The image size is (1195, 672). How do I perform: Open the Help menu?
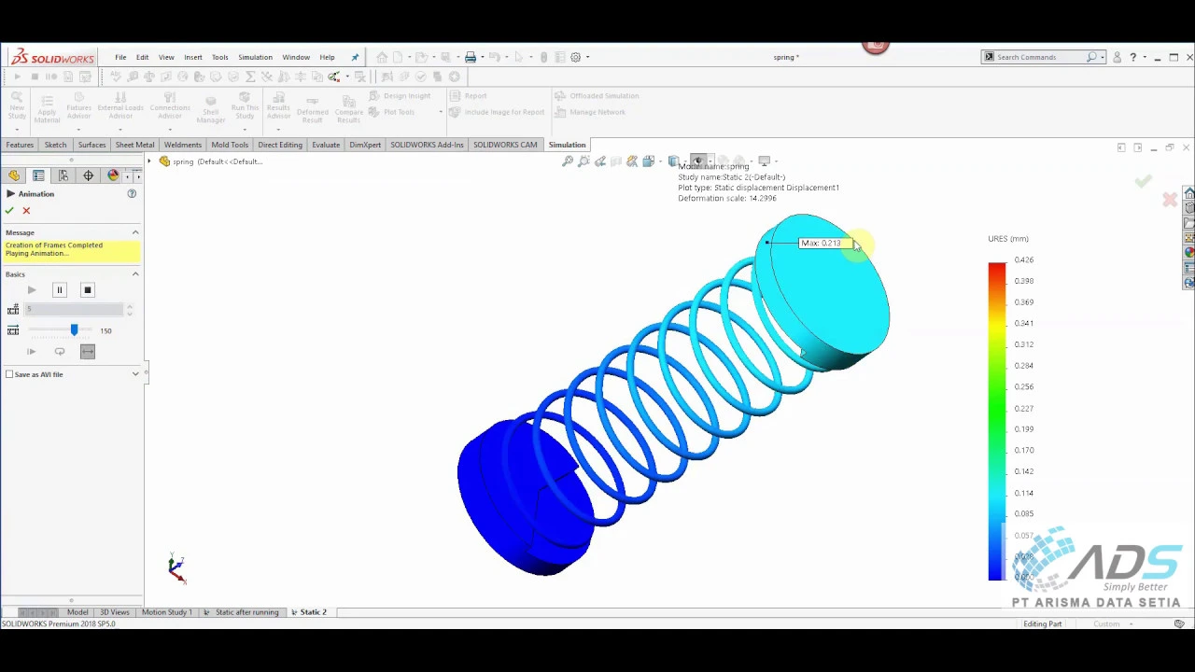click(327, 57)
